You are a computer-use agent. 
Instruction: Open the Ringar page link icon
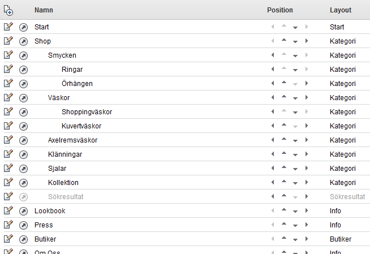coord(23,70)
